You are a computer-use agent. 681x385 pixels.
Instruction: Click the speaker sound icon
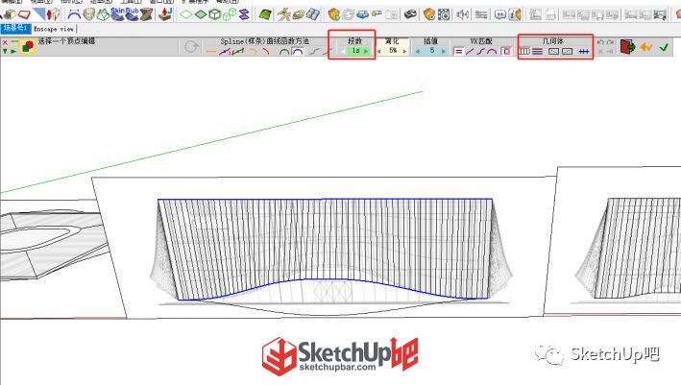click(x=462, y=14)
